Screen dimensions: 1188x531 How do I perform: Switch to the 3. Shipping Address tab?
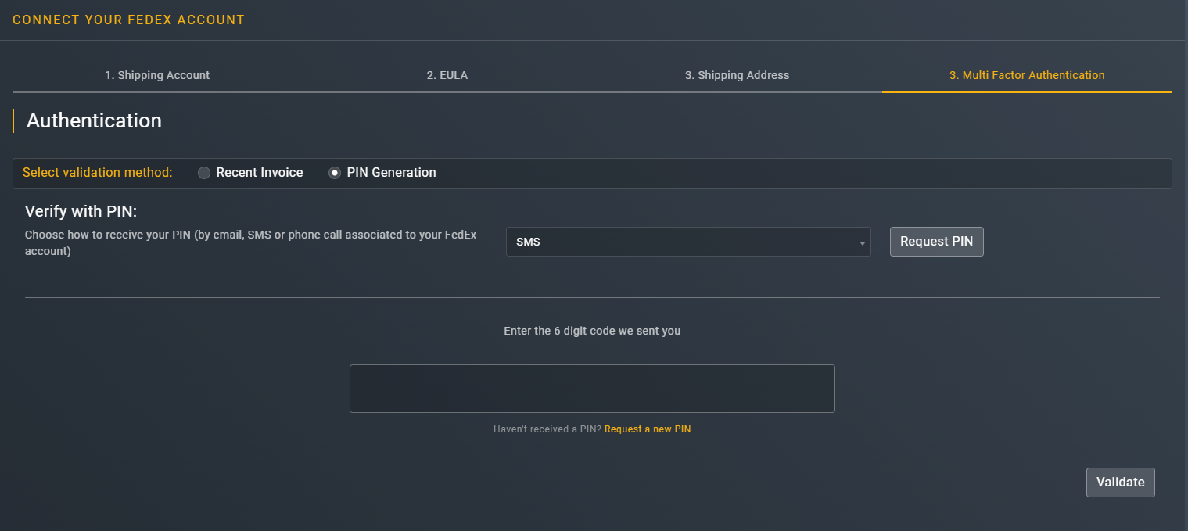click(x=737, y=75)
